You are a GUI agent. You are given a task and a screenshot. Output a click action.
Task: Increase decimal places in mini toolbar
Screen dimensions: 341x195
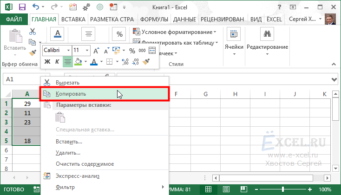click(x=125, y=62)
